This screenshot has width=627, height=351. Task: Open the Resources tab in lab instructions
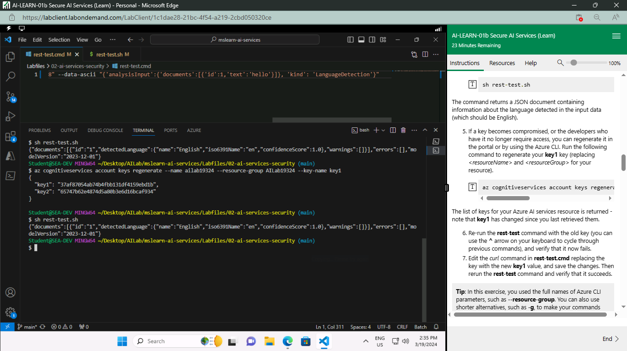502,63
